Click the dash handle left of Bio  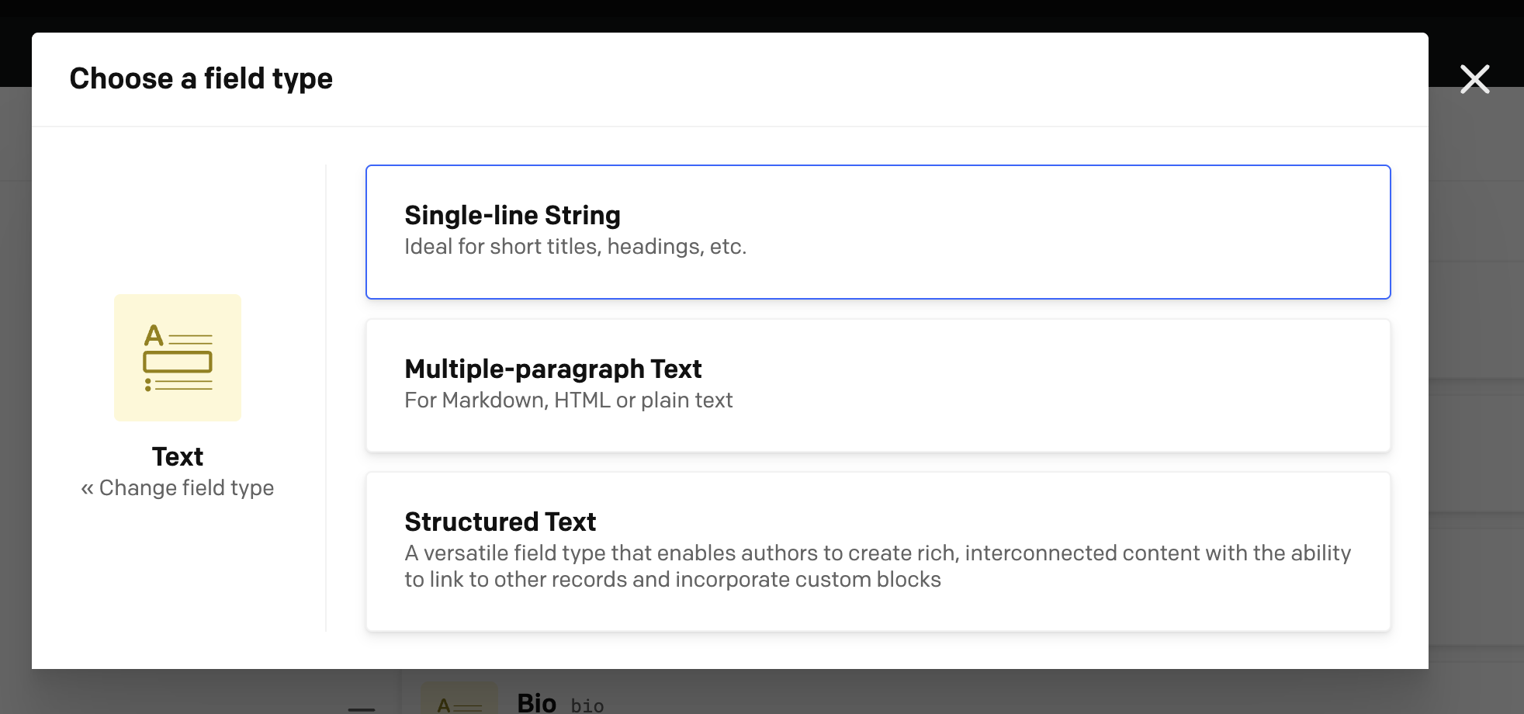[x=362, y=709]
